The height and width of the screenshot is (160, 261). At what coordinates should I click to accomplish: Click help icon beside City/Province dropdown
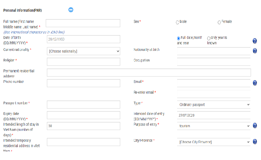point(255,142)
